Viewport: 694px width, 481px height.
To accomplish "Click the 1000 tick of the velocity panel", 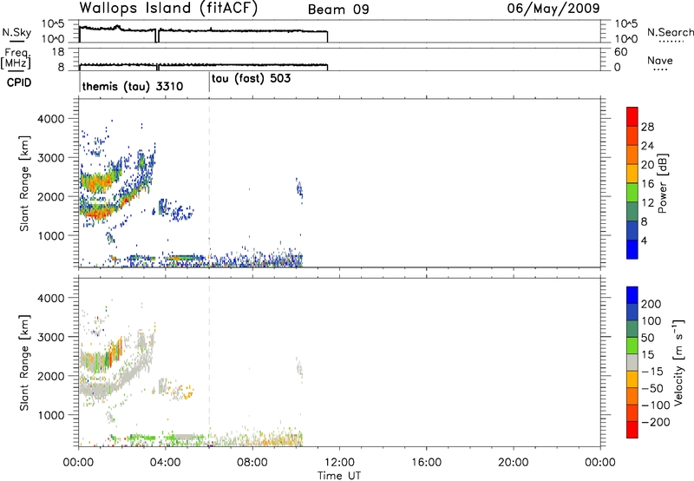I will click(51, 415).
